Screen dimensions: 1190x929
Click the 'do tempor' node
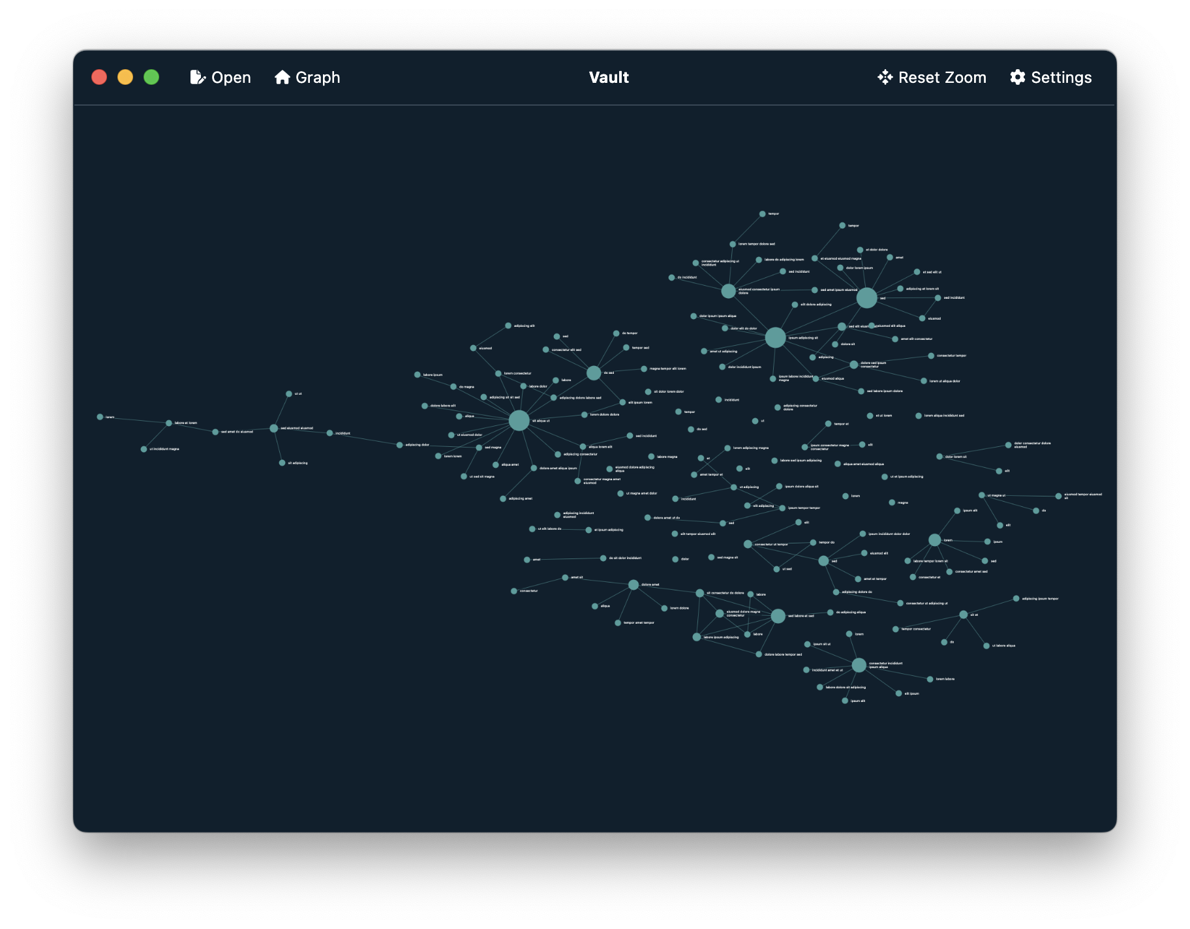pyautogui.click(x=616, y=333)
